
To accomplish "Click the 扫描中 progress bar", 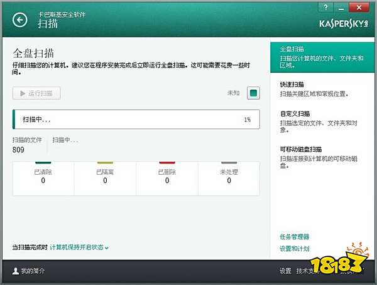I will pos(136,119).
